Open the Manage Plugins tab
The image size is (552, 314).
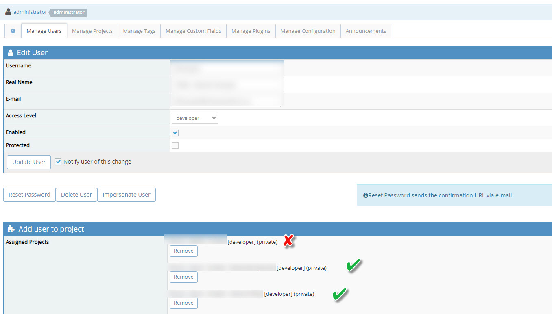pos(251,31)
